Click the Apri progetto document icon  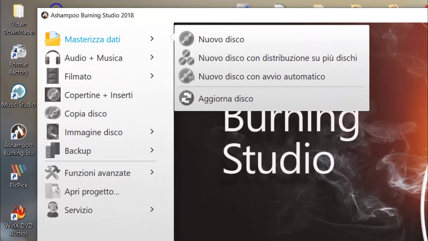click(x=52, y=191)
